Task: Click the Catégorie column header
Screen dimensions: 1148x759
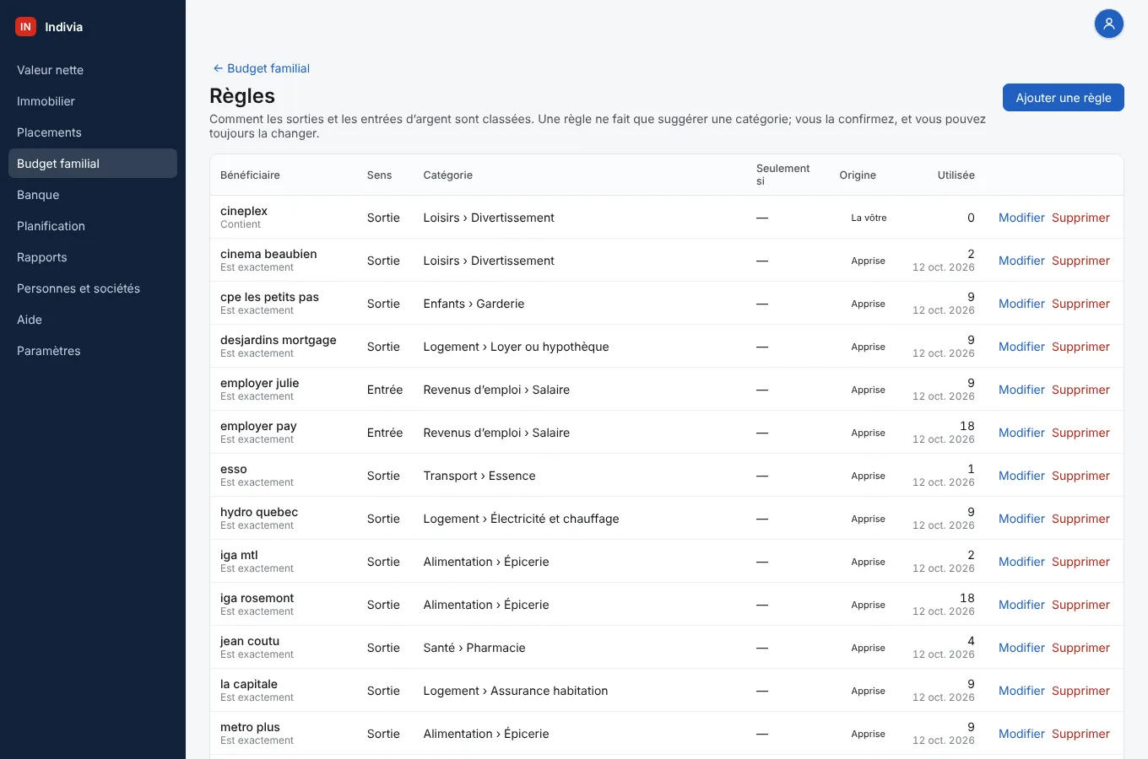Action: pyautogui.click(x=447, y=175)
